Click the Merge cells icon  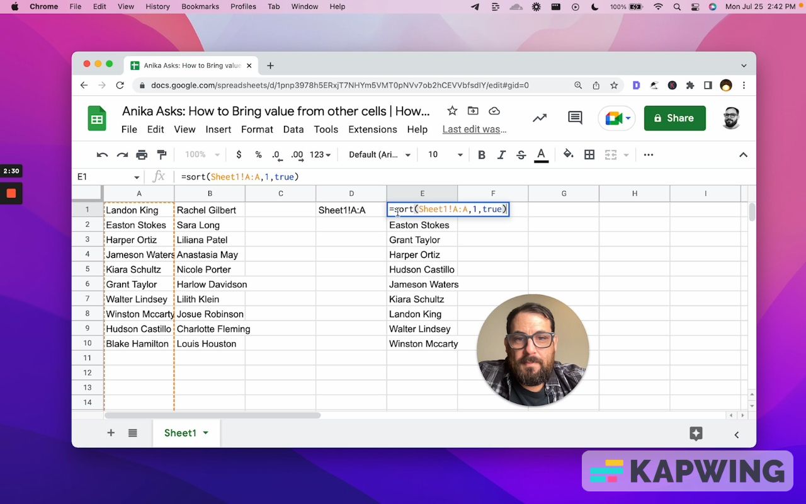610,154
